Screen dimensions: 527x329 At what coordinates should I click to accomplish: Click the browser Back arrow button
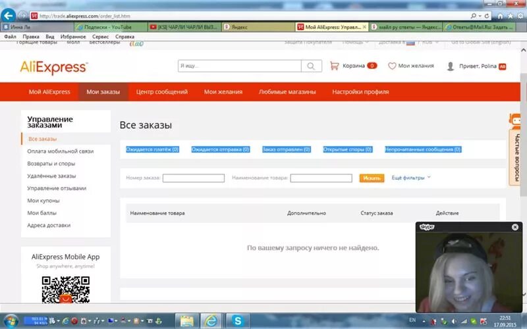point(9,15)
